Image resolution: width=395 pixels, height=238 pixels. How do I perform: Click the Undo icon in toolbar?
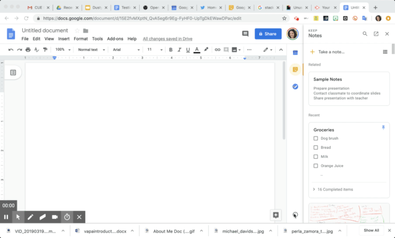click(x=11, y=50)
